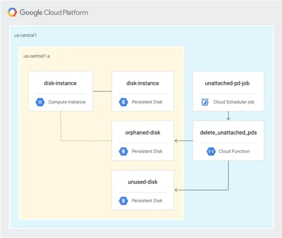Click the Google Cloud Platform title text
The width and height of the screenshot is (282, 238).
pyautogui.click(x=54, y=13)
